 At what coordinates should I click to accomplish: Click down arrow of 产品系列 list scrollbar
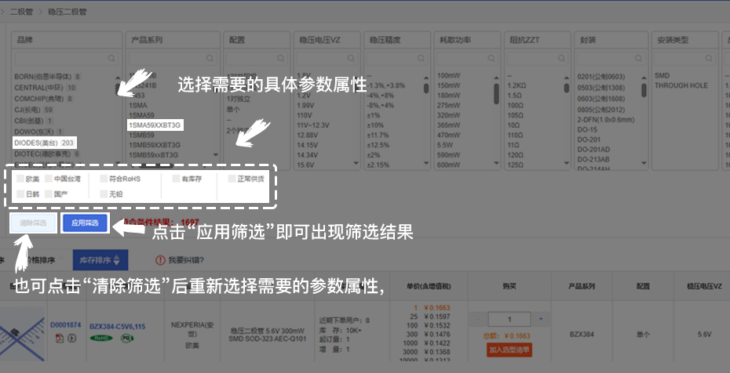(x=216, y=154)
